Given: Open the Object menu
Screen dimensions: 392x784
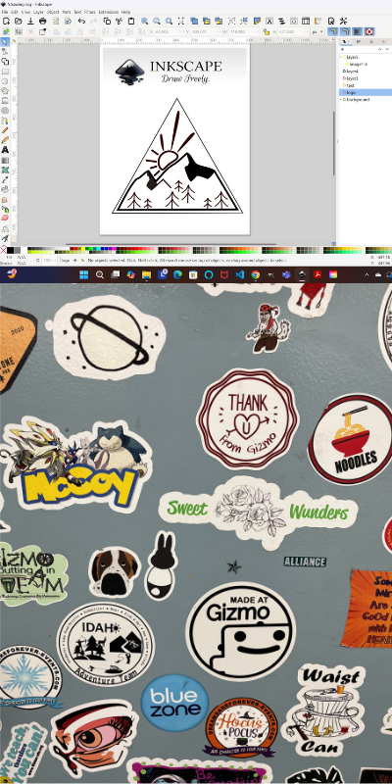Looking at the screenshot, I should 53,12.
